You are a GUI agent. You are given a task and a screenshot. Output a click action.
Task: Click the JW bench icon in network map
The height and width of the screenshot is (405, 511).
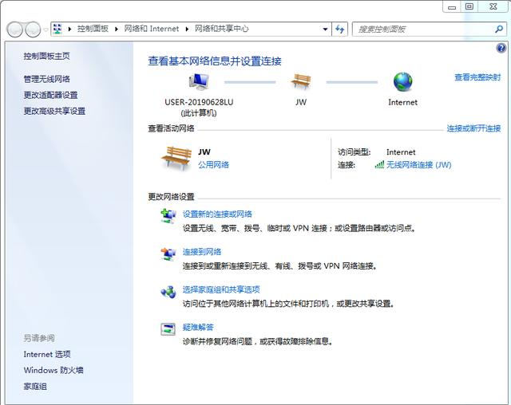tap(301, 81)
